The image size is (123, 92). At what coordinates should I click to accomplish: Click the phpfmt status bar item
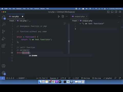click(x=108, y=78)
